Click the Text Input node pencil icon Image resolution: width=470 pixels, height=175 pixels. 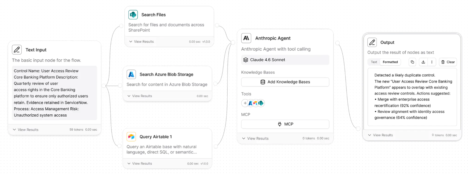pyautogui.click(x=17, y=50)
